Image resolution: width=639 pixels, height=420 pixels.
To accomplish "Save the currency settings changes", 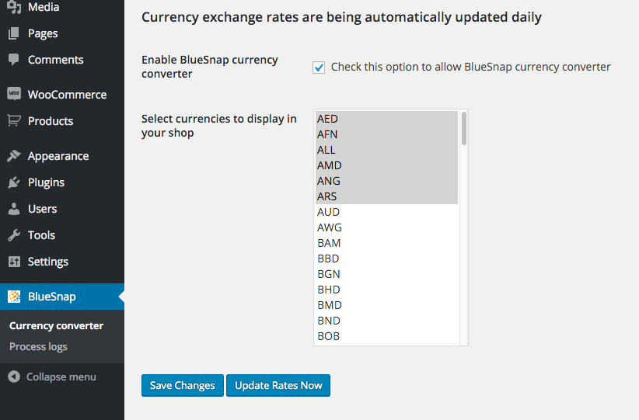I will coord(183,385).
